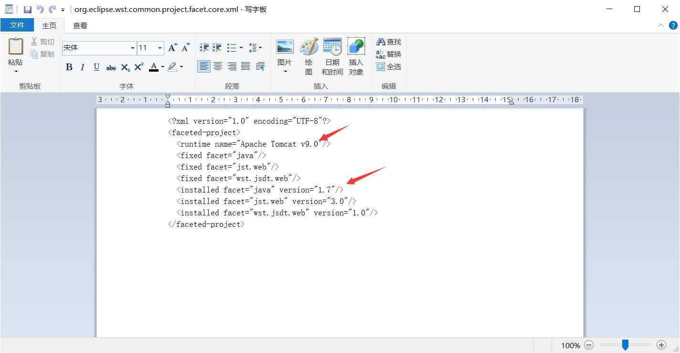Click the runtime name Apache Tomcat line
Viewport: 680px width, 353px height.
(253, 144)
